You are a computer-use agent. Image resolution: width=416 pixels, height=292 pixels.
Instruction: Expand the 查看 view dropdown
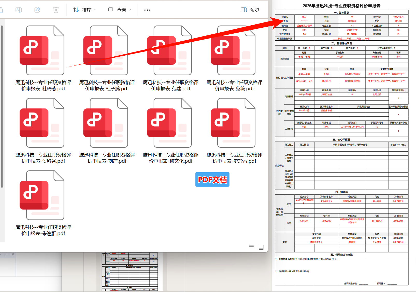click(x=119, y=10)
